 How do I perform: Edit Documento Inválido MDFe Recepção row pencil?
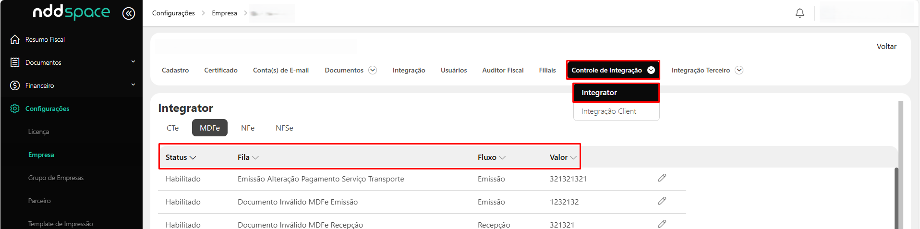click(x=662, y=224)
